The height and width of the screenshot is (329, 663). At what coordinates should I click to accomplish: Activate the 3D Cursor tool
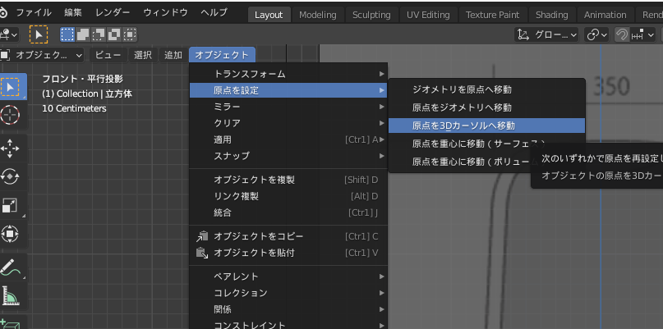10,115
